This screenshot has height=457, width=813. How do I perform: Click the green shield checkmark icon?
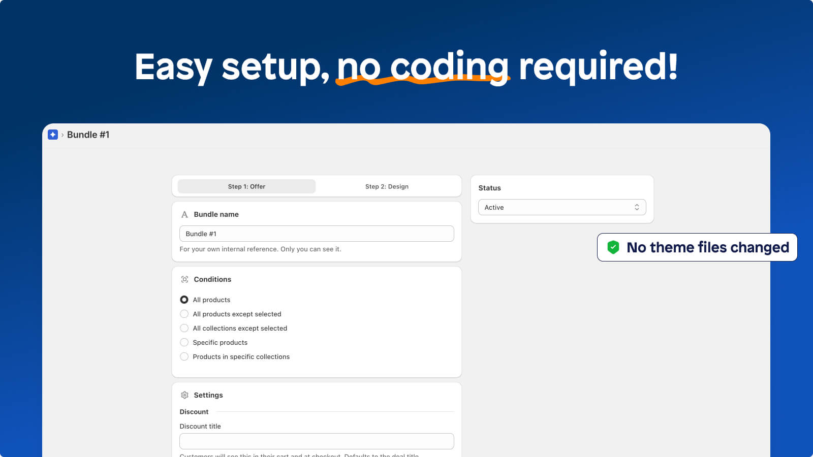(x=613, y=247)
